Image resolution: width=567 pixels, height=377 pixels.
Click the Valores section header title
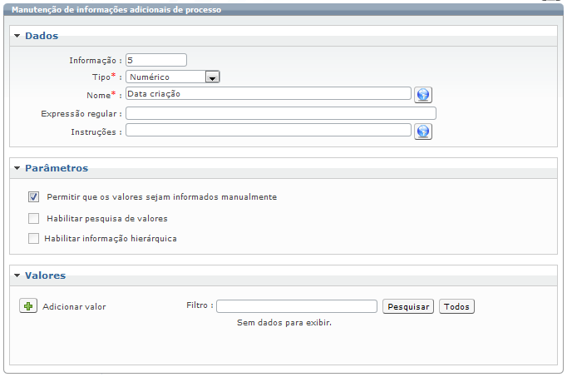[45, 275]
